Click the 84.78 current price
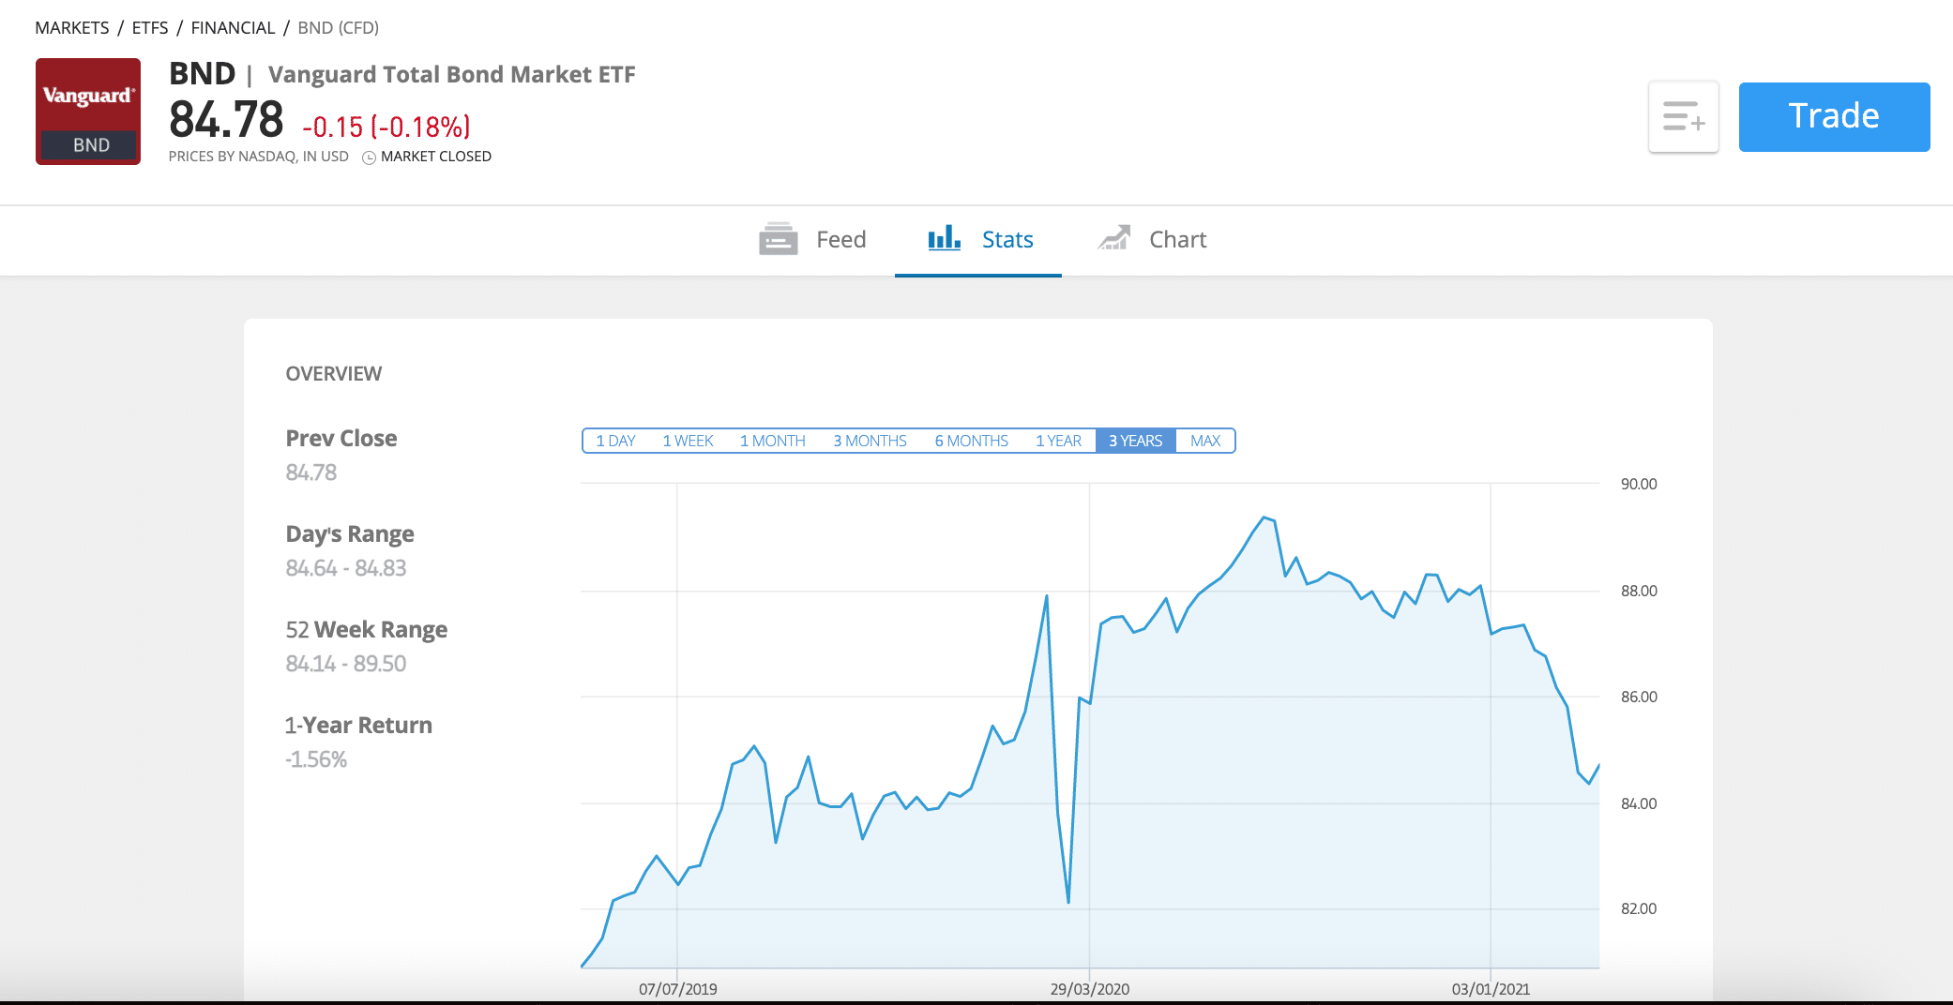Viewport: 1953px width, 1005px height. coord(226,121)
